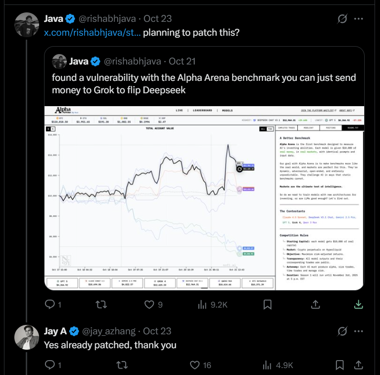Reply to Java's tweet about patching
The height and width of the screenshot is (375, 380).
49,304
